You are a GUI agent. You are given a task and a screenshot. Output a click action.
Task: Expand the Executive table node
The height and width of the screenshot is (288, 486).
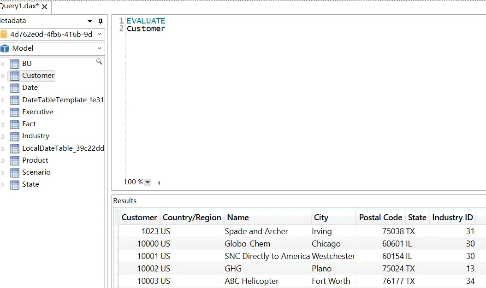click(x=3, y=112)
